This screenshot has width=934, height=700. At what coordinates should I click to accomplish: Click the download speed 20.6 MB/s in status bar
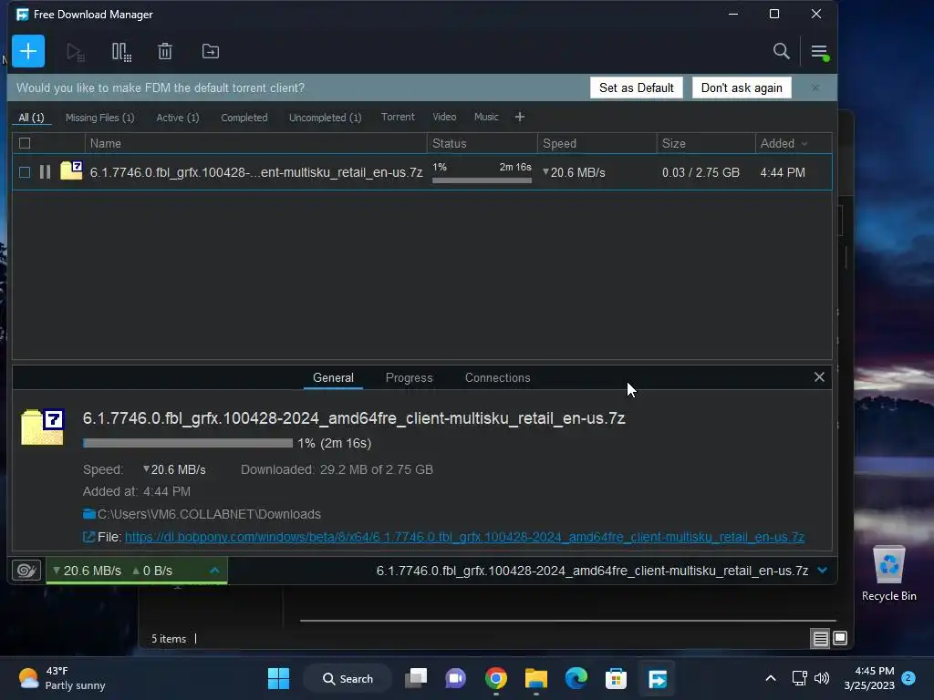(87, 571)
